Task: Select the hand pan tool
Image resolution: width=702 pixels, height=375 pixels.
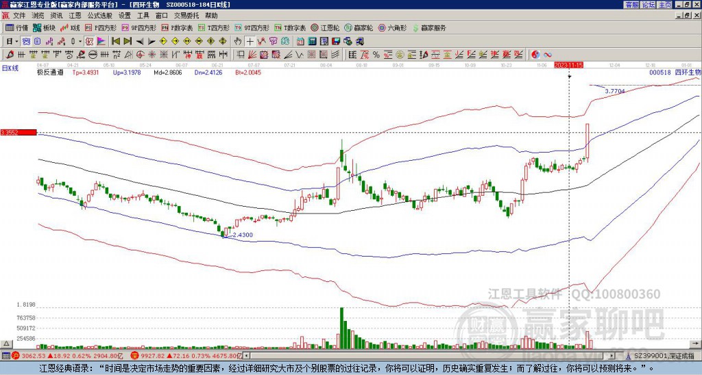Action: coord(238,41)
